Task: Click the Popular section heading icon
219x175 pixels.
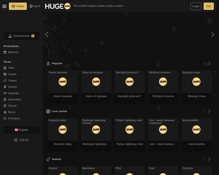Action: tap(48, 64)
